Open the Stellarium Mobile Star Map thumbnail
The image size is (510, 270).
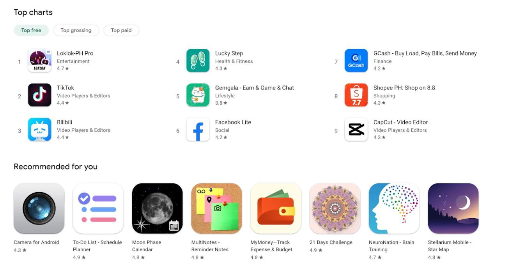pyautogui.click(x=453, y=209)
